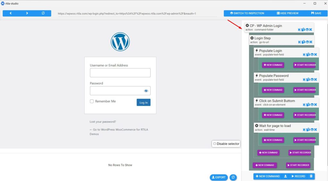Select the Wait for page to load title
The width and height of the screenshot is (328, 181).
pyautogui.click(x=275, y=126)
